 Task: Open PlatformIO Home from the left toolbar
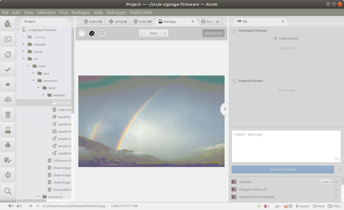(8, 54)
